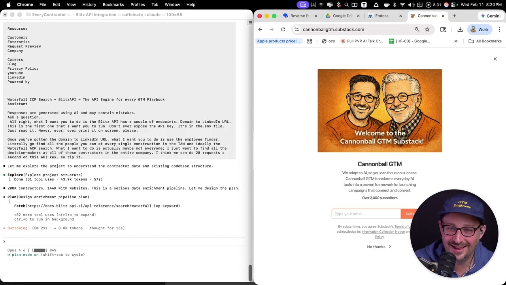Click the email input field

pyautogui.click(x=366, y=214)
